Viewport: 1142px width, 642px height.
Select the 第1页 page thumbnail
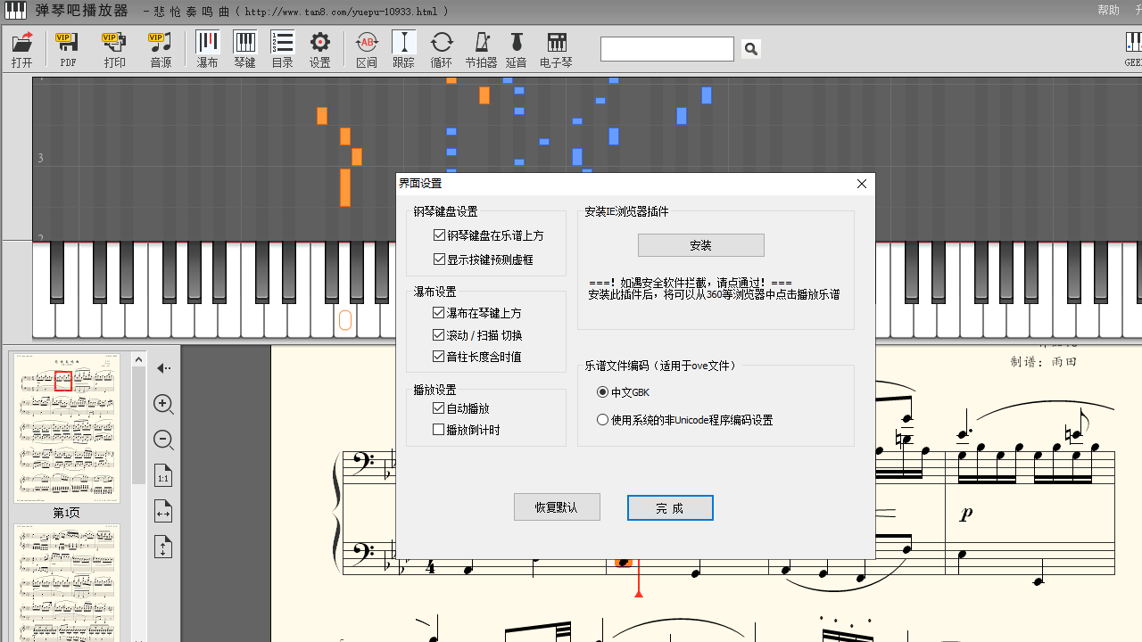(x=67, y=428)
